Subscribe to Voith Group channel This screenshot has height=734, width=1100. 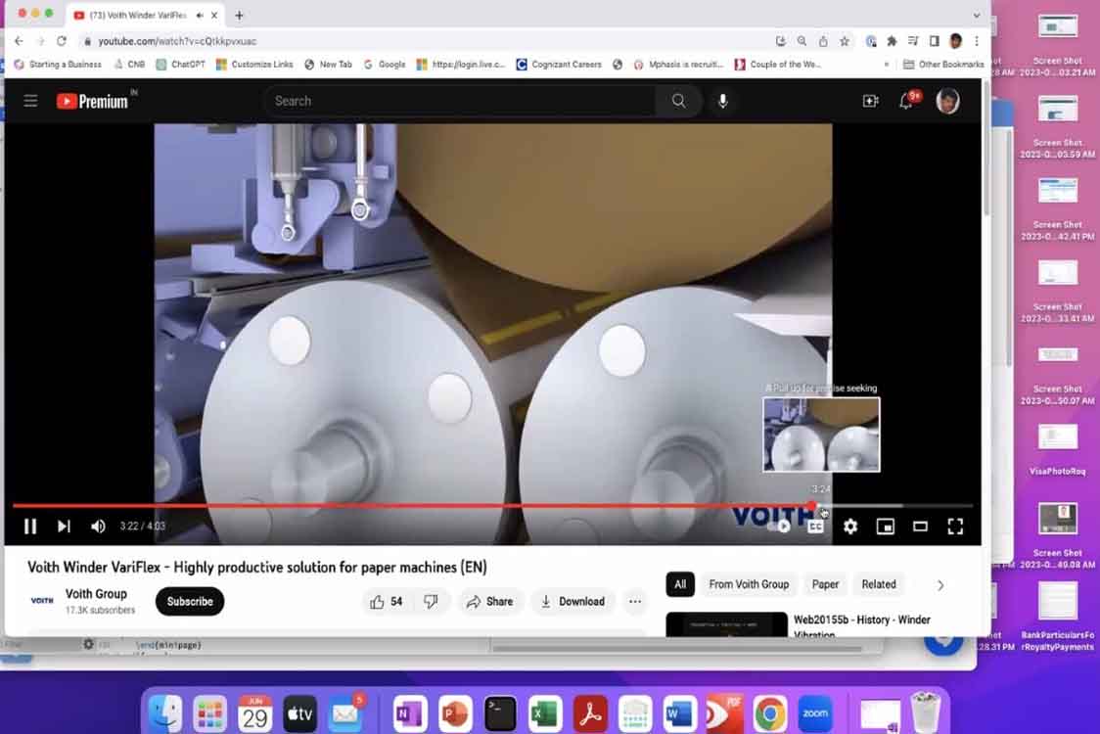tap(190, 602)
